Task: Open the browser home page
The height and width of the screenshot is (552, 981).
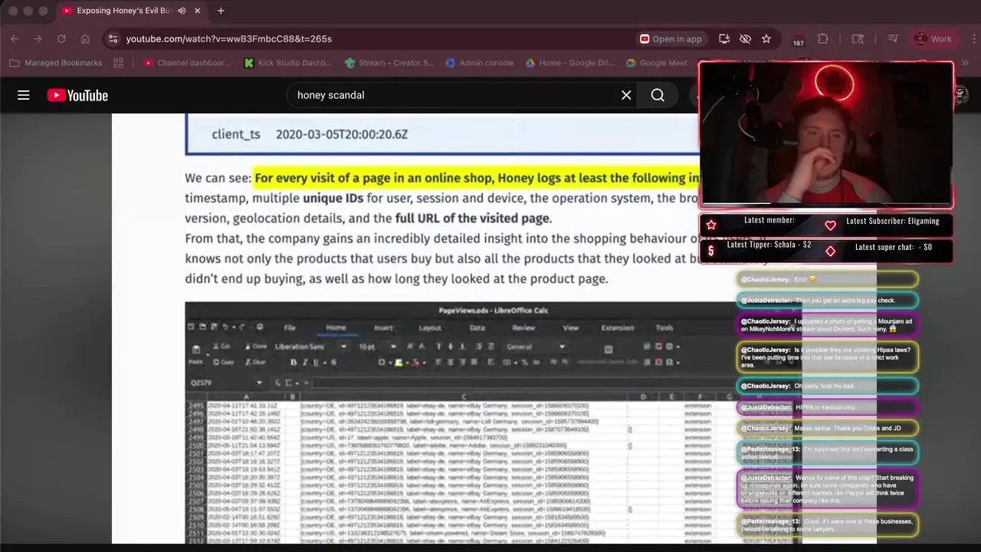Action: click(85, 38)
